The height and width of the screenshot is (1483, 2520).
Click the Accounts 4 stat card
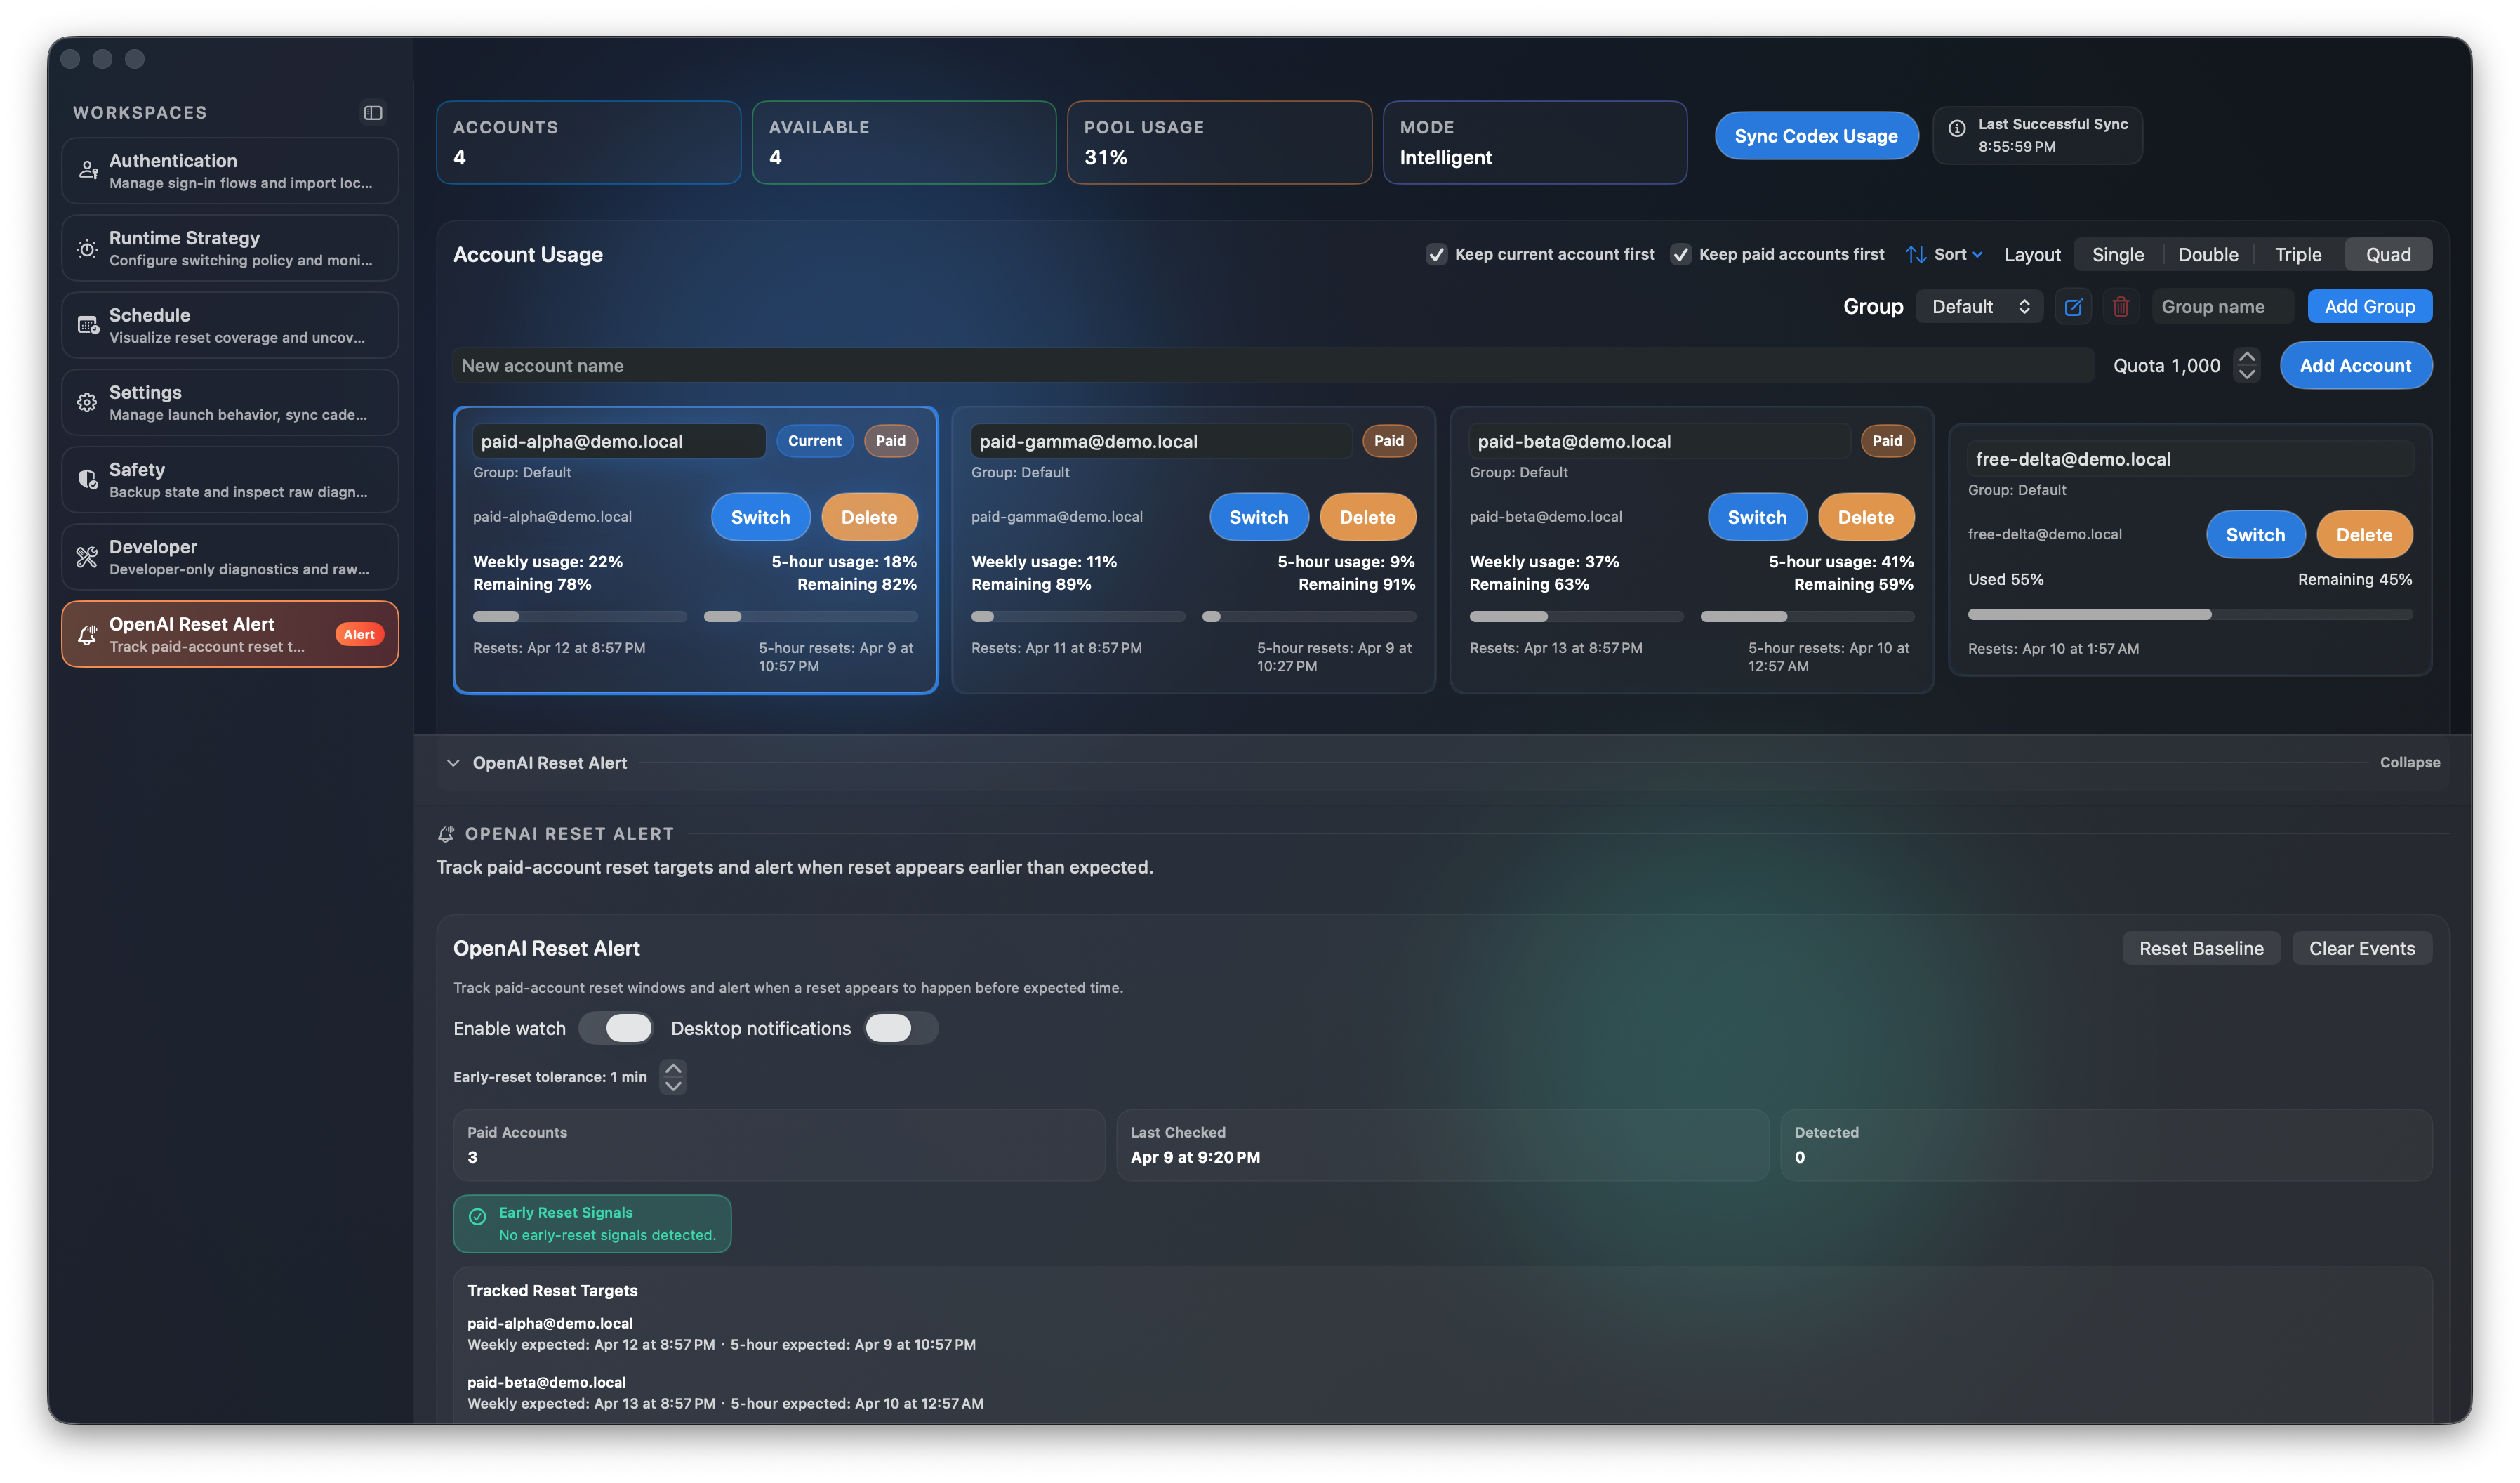[588, 143]
